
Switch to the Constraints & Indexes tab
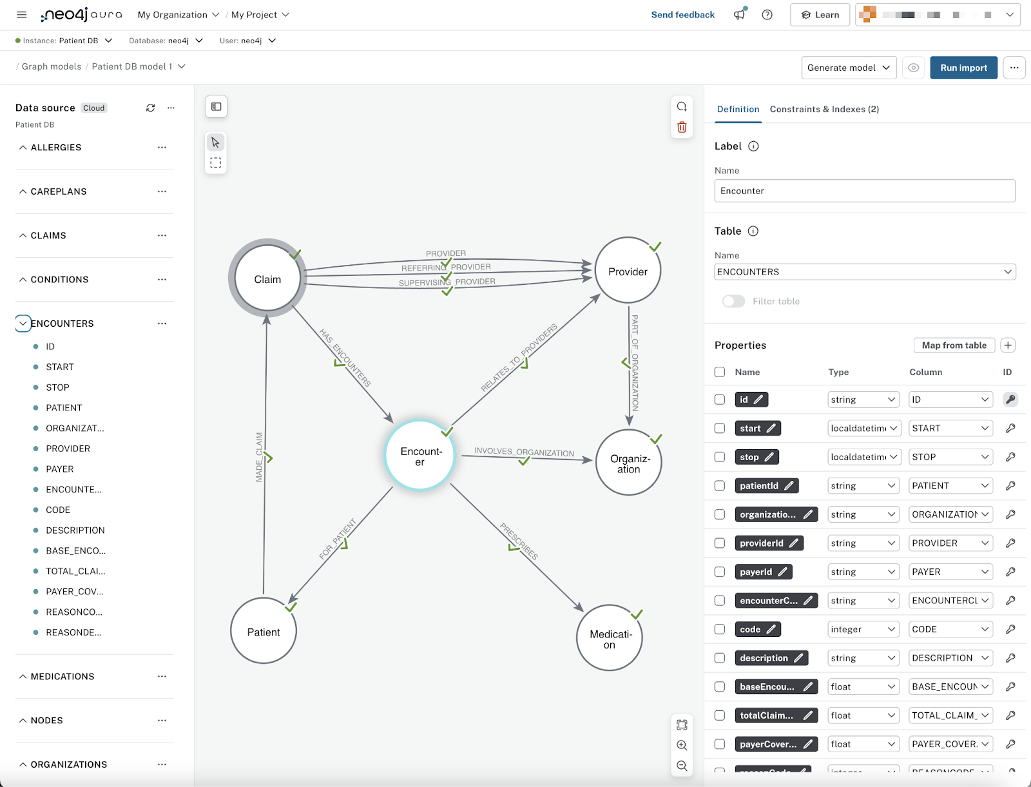(x=825, y=109)
